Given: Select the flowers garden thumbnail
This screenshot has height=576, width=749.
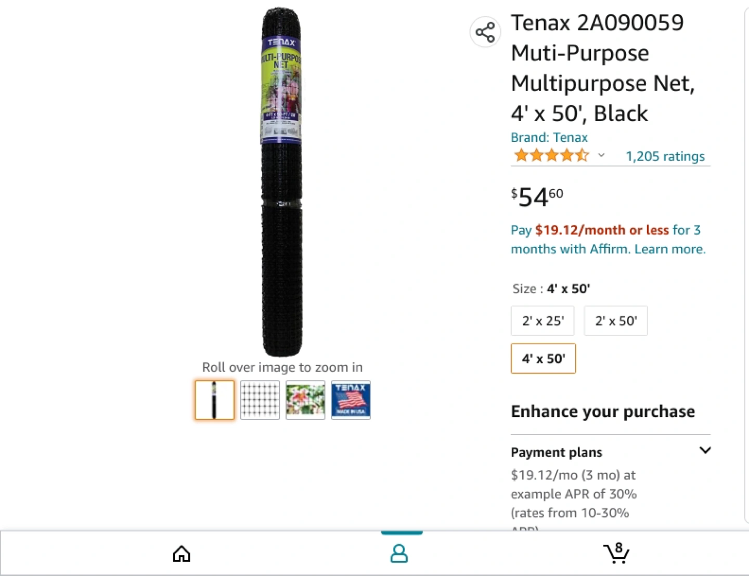Looking at the screenshot, I should tap(305, 400).
